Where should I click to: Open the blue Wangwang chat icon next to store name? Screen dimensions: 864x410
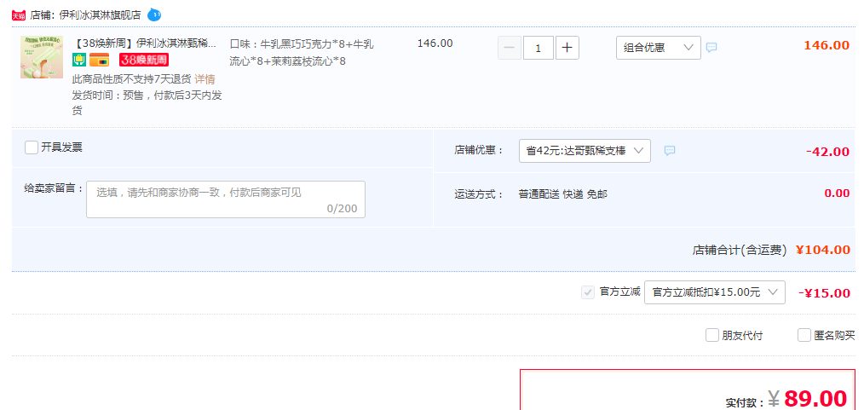click(x=154, y=14)
